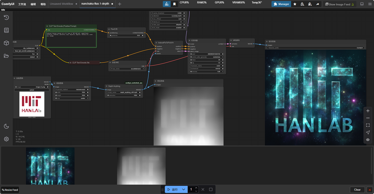Viewport: 374px width, 194px height.
Task: Click the Show Image Feed button
Action: point(339,4)
